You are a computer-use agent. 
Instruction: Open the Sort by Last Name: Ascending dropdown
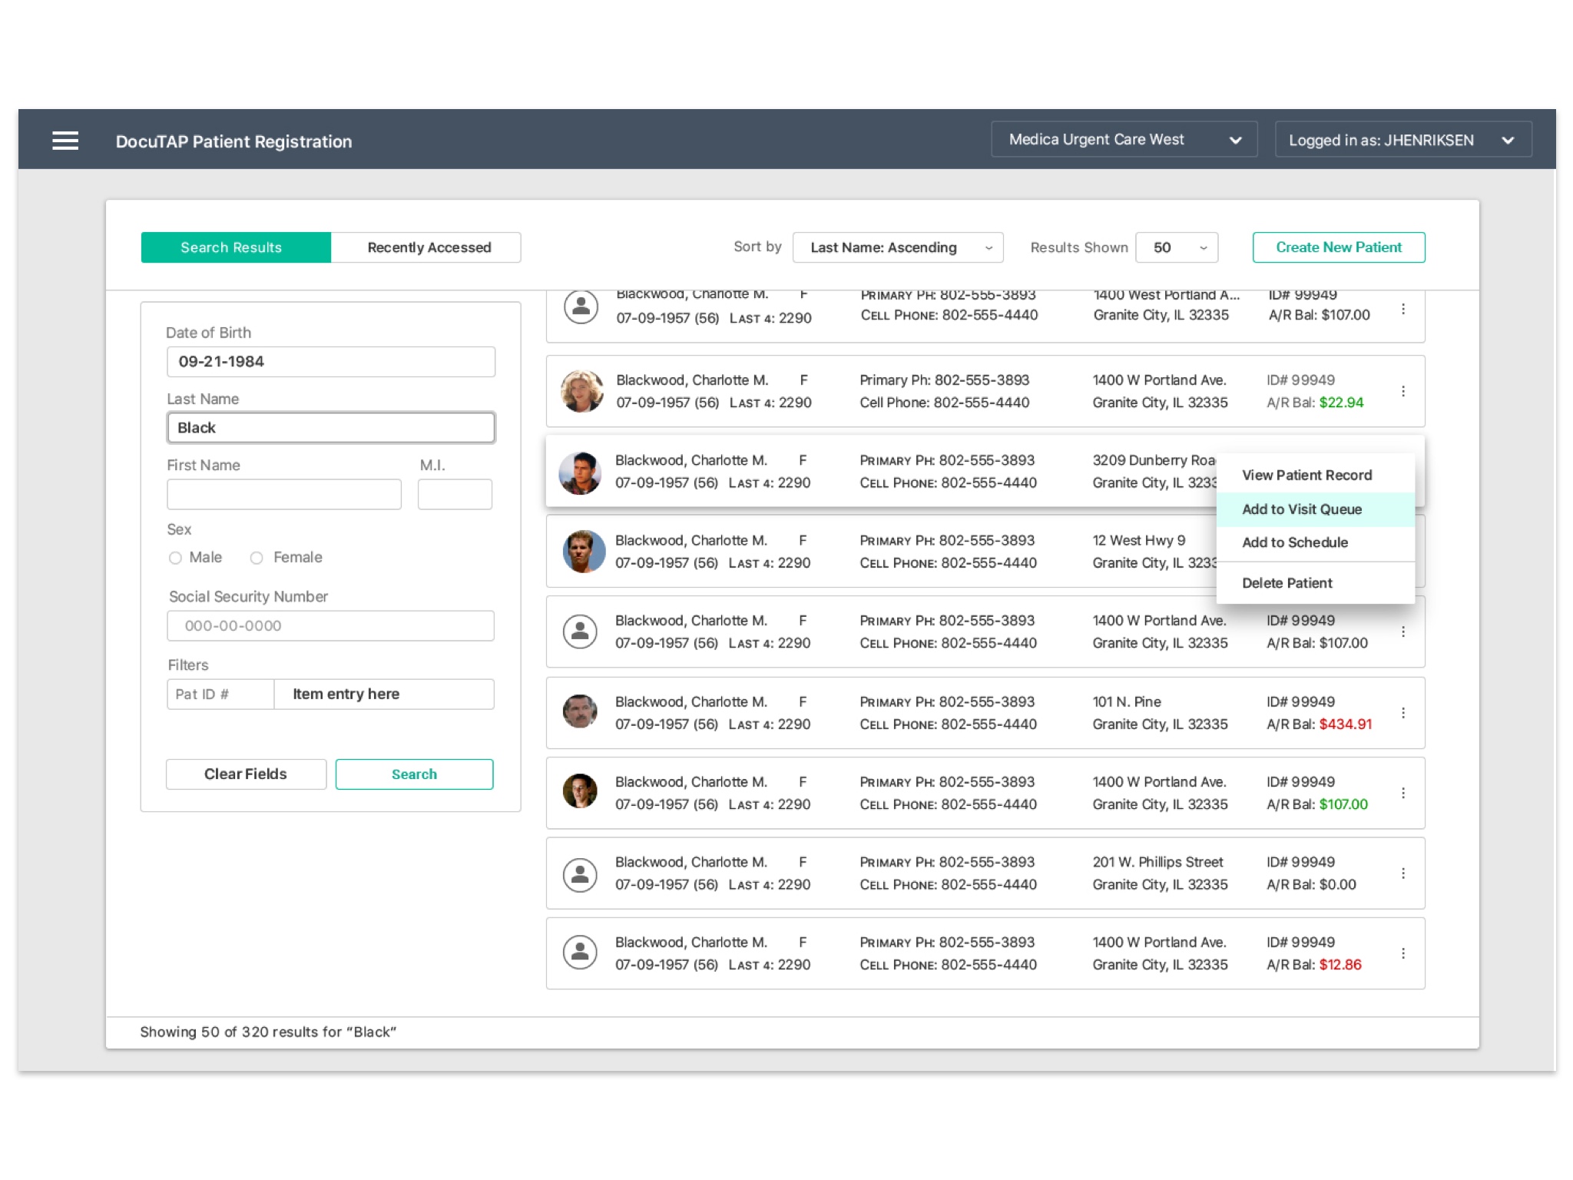pyautogui.click(x=898, y=247)
